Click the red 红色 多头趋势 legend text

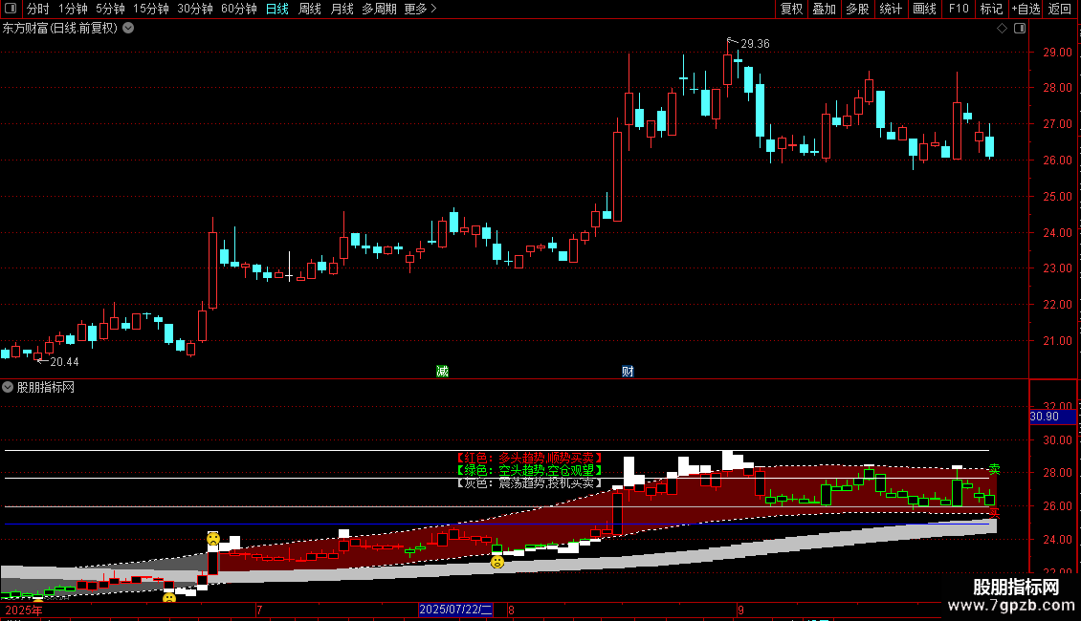pos(529,458)
